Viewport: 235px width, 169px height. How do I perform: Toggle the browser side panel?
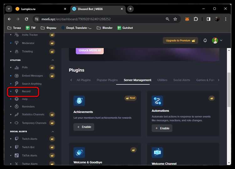[208, 19]
